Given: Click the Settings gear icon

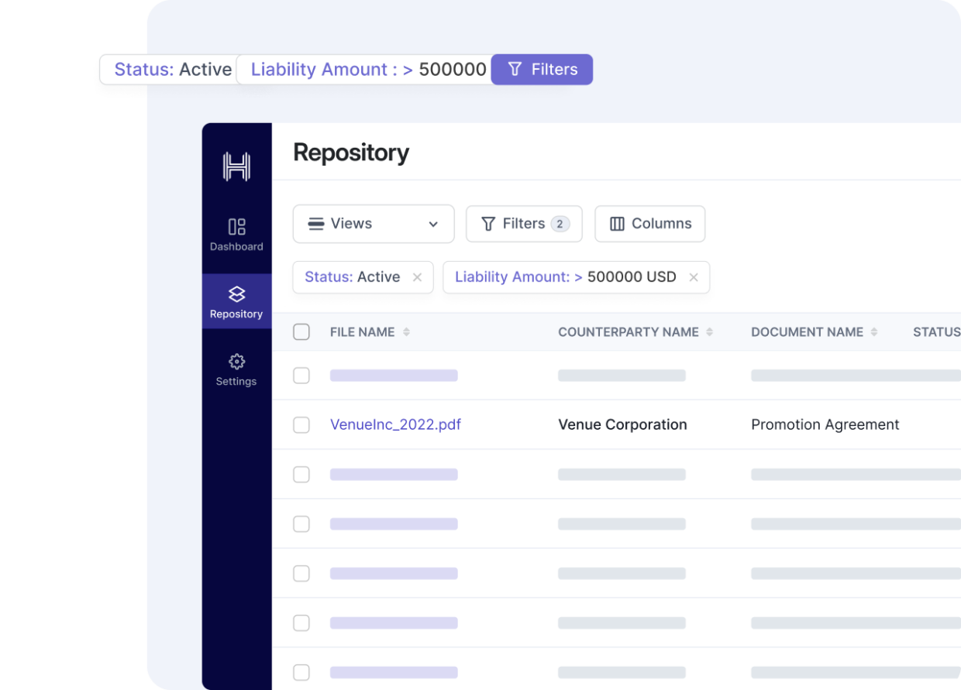Looking at the screenshot, I should (x=236, y=361).
